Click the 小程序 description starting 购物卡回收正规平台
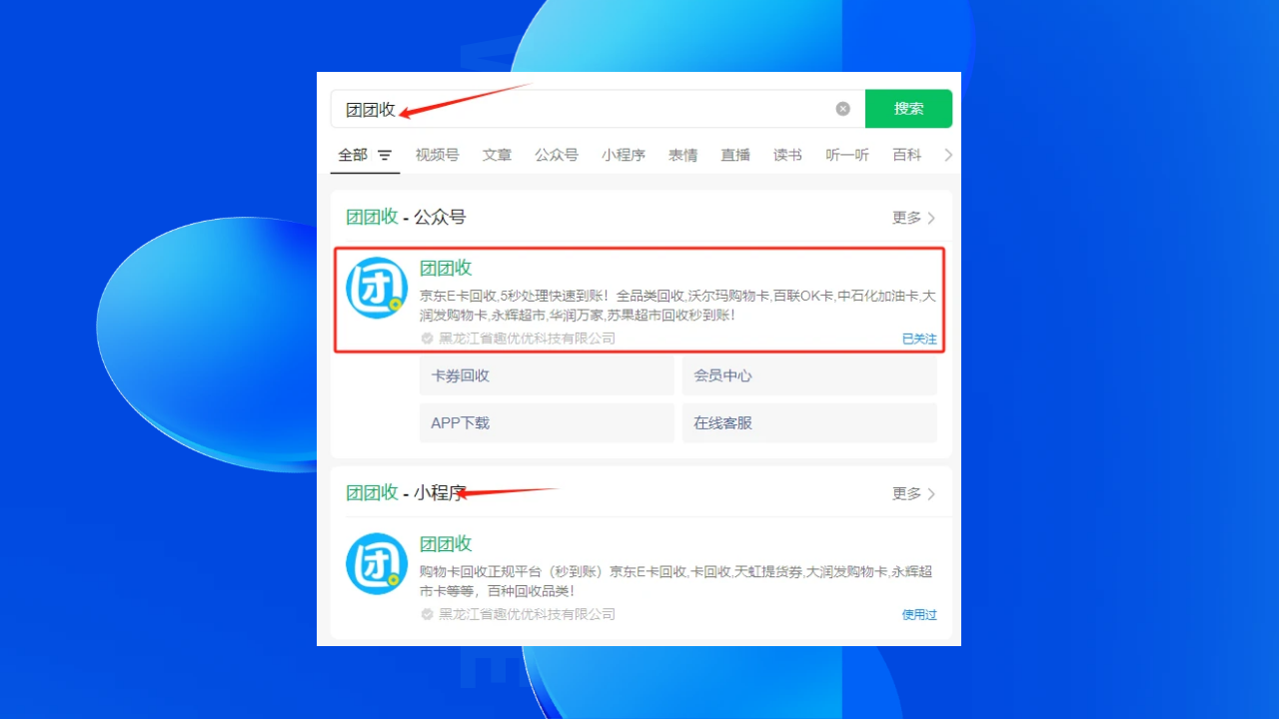The width and height of the screenshot is (1279, 719). click(676, 581)
